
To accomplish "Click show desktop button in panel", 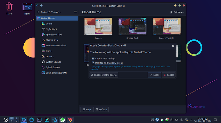I will [215, 120].
